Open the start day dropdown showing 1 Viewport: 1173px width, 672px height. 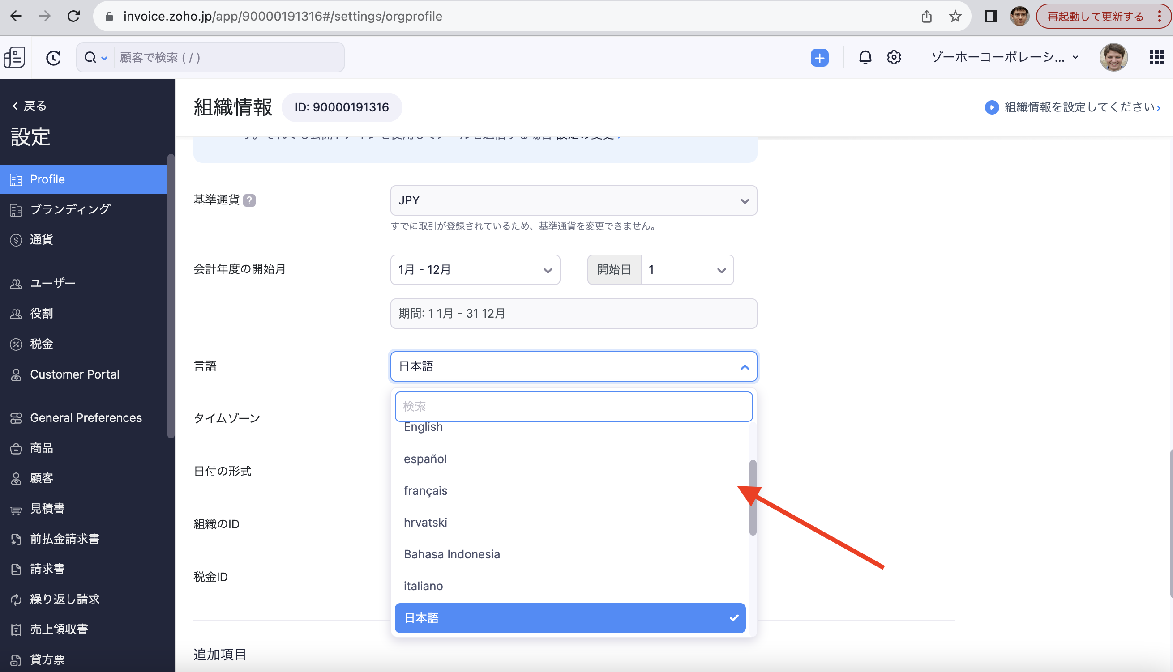687,270
